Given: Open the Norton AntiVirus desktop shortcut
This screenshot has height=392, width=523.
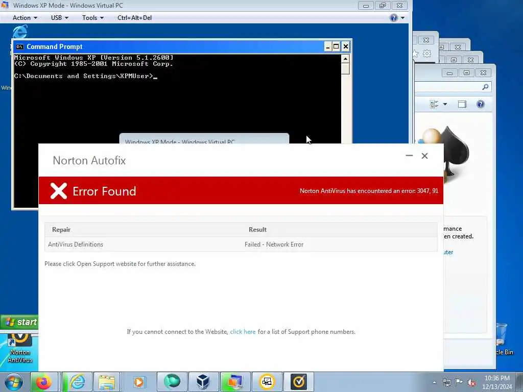Looking at the screenshot, I should [x=20, y=348].
